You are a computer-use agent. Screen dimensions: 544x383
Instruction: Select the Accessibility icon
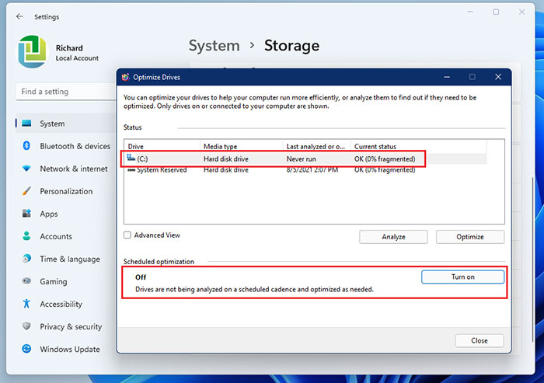(26, 304)
